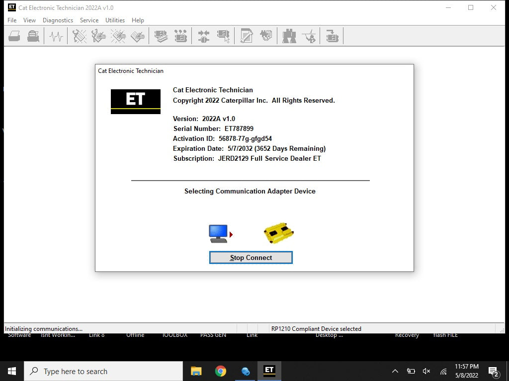Screen dimensions: 509x381
Task: Open the Diagnostics menu
Action: pos(58,20)
